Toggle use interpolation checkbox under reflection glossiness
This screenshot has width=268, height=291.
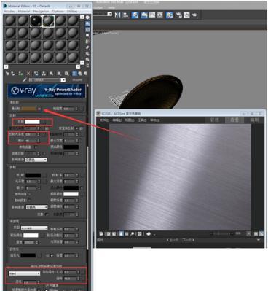pyautogui.click(x=36, y=147)
